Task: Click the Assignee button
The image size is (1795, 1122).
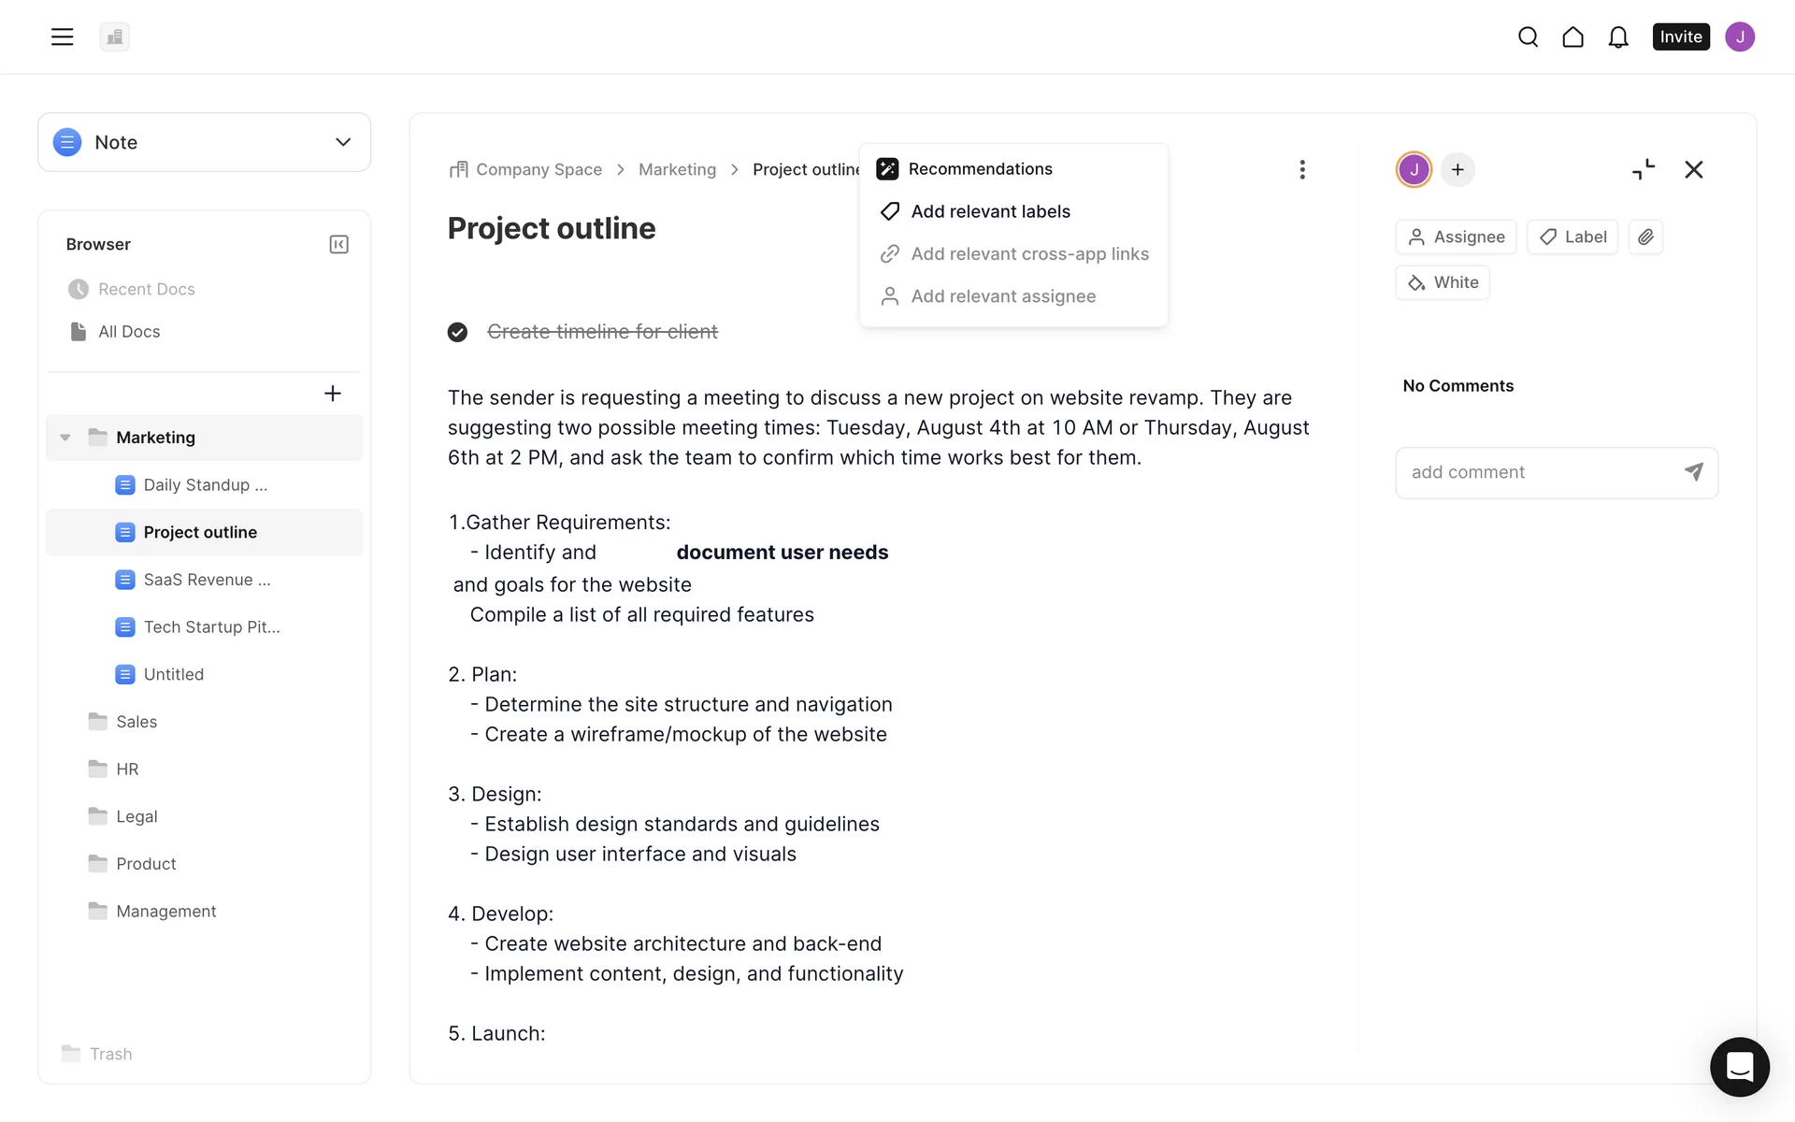Action: pos(1456,237)
